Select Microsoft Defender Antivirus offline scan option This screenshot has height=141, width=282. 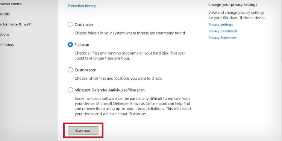pyautogui.click(x=70, y=90)
